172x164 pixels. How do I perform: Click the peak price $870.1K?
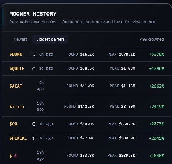tap(127, 54)
